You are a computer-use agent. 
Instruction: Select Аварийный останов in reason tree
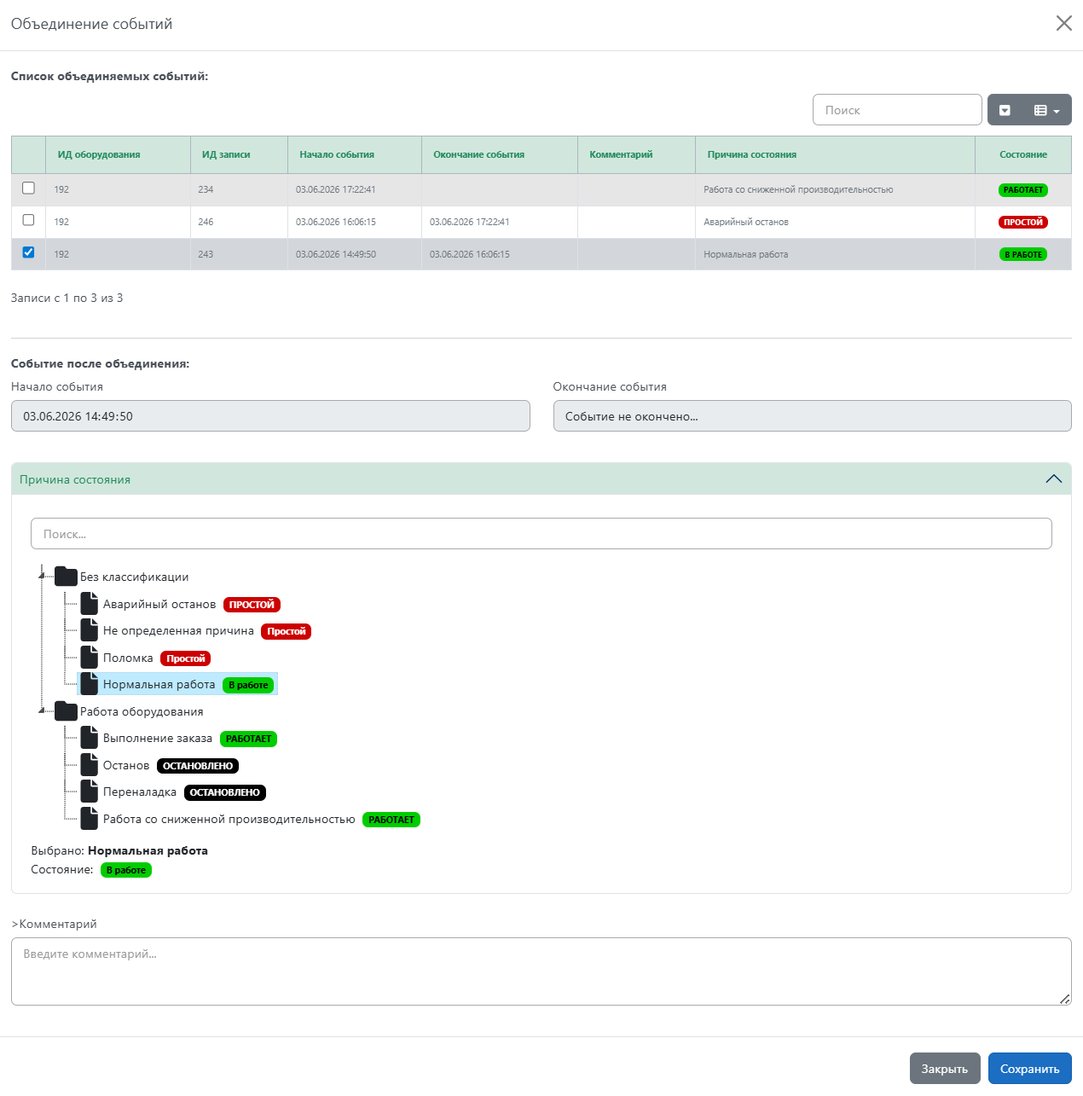click(x=159, y=604)
